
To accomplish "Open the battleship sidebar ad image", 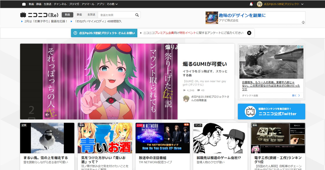I will (x=271, y=62).
